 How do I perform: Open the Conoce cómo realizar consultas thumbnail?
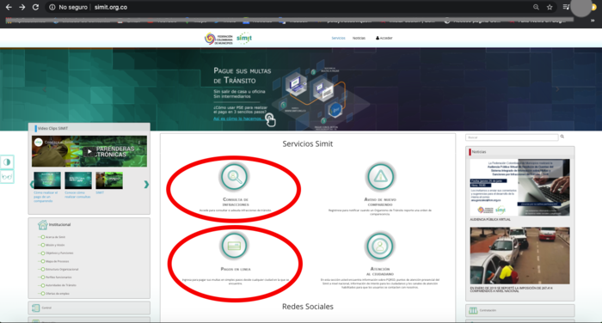(78, 180)
